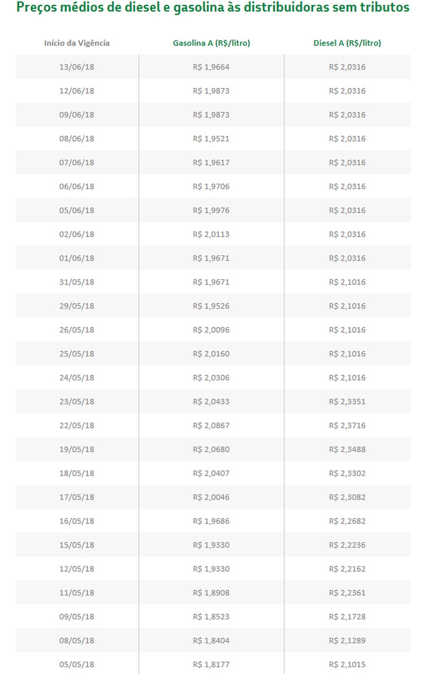Select gasoline price R$ 2,0096
This screenshot has width=436, height=674.
[x=211, y=330]
